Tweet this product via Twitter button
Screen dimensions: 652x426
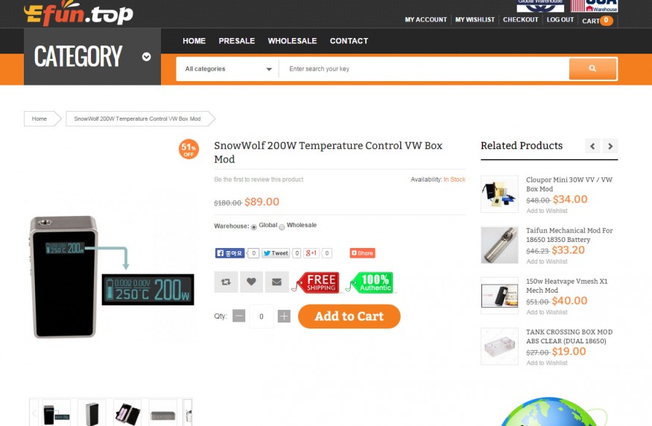pos(276,253)
